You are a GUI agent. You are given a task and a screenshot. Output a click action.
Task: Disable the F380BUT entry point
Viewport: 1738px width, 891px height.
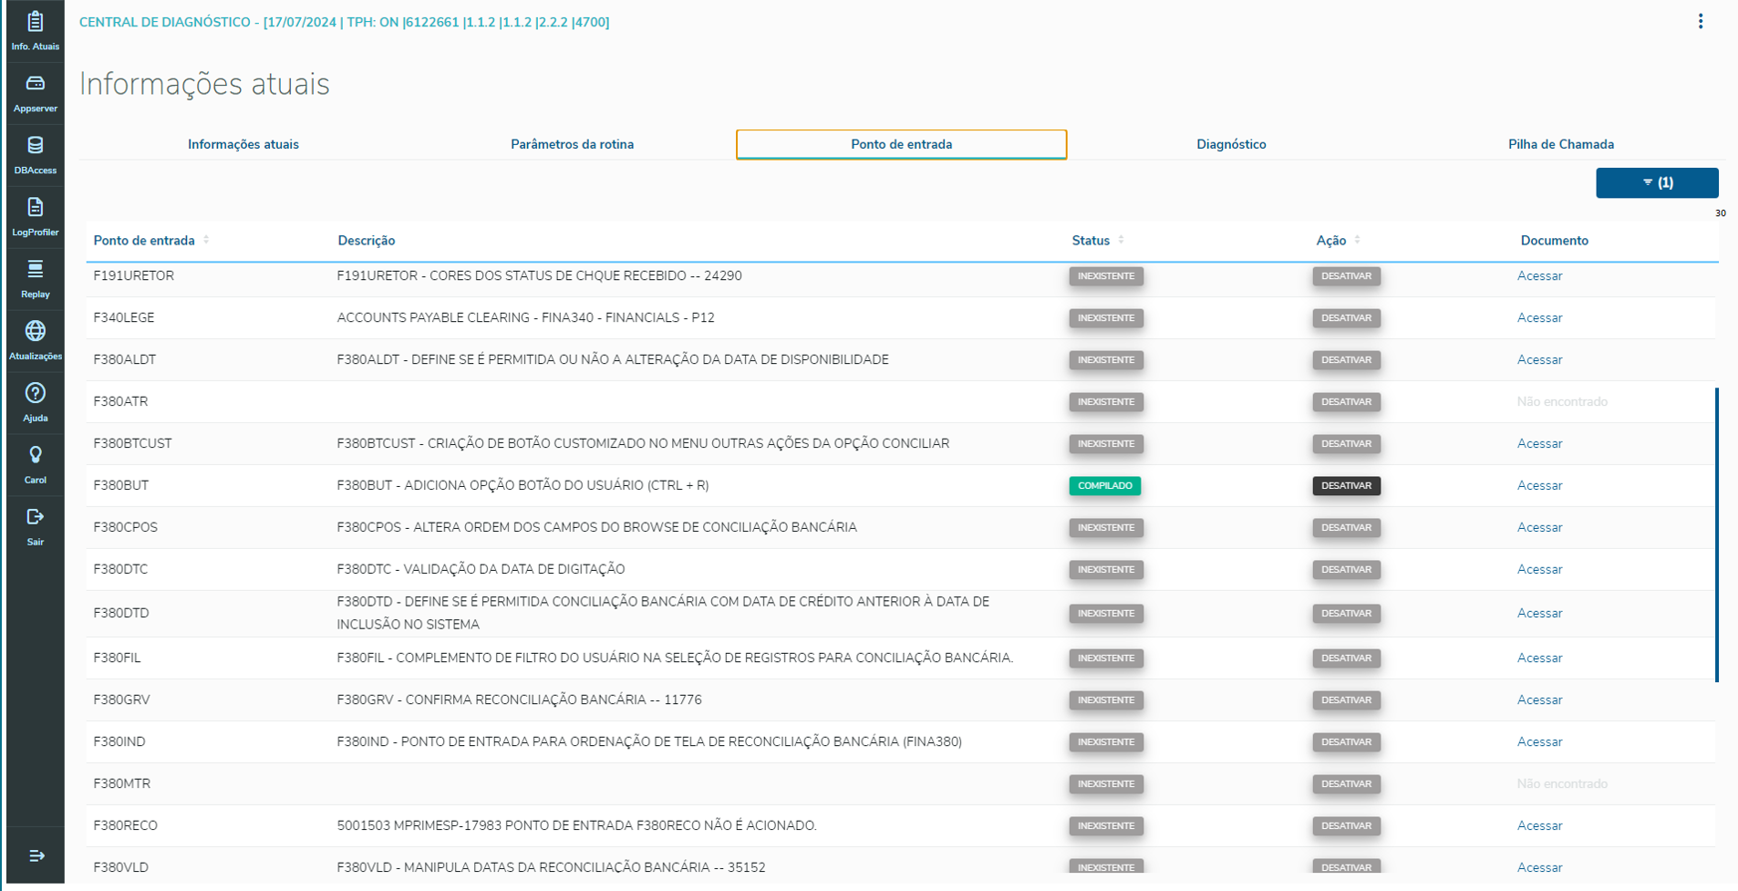(1346, 485)
